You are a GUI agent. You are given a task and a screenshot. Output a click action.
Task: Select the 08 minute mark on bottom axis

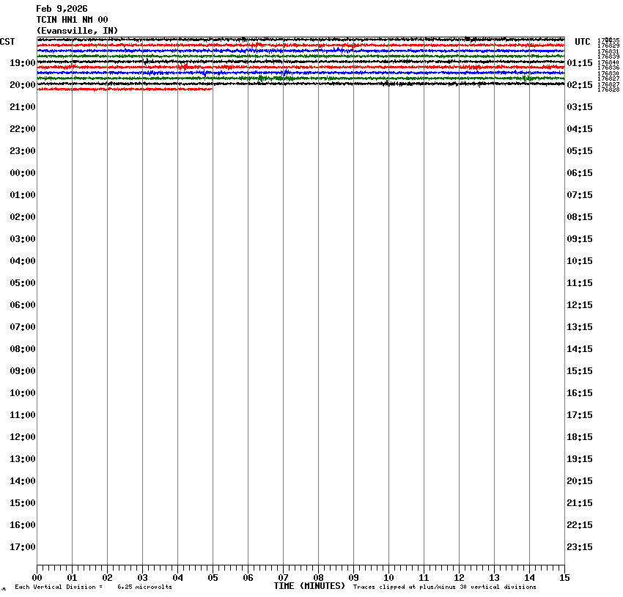coord(318,578)
